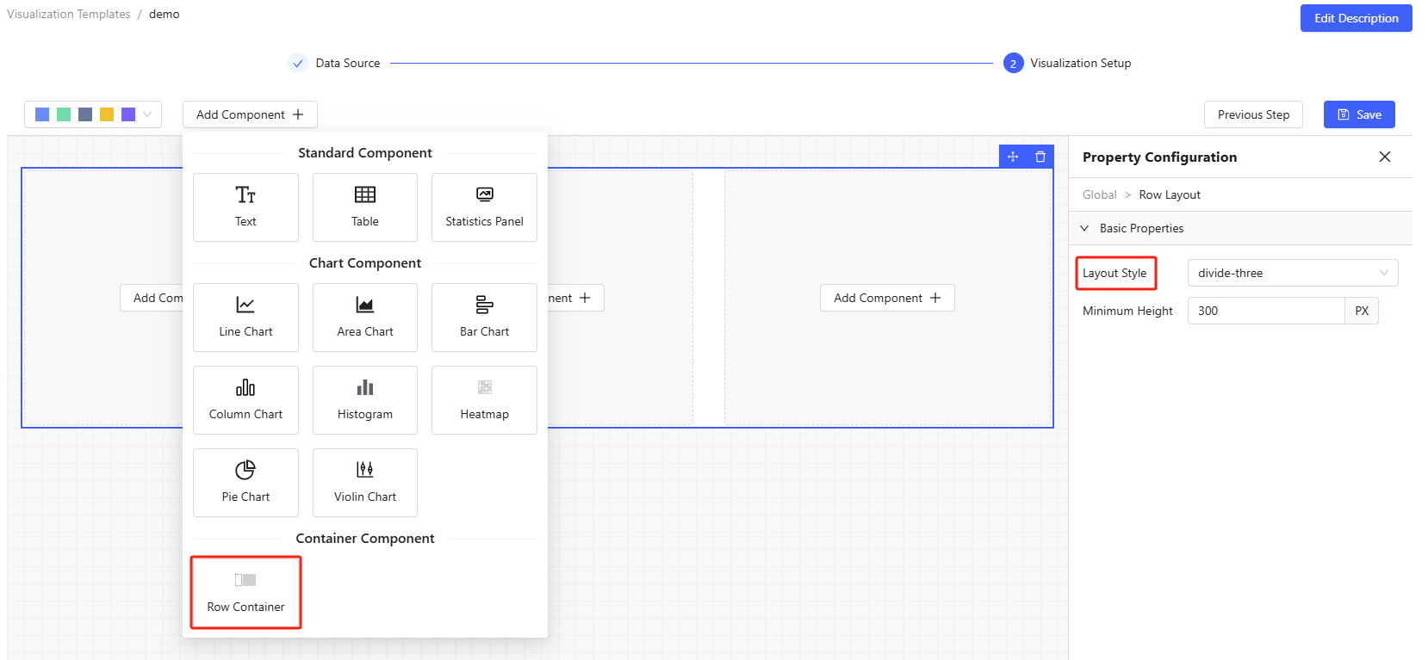Open the color theme palette dropdown
The width and height of the screenshot is (1428, 660).
pos(93,114)
